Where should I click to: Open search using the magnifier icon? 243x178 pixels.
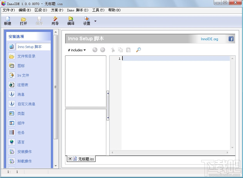click(x=138, y=50)
